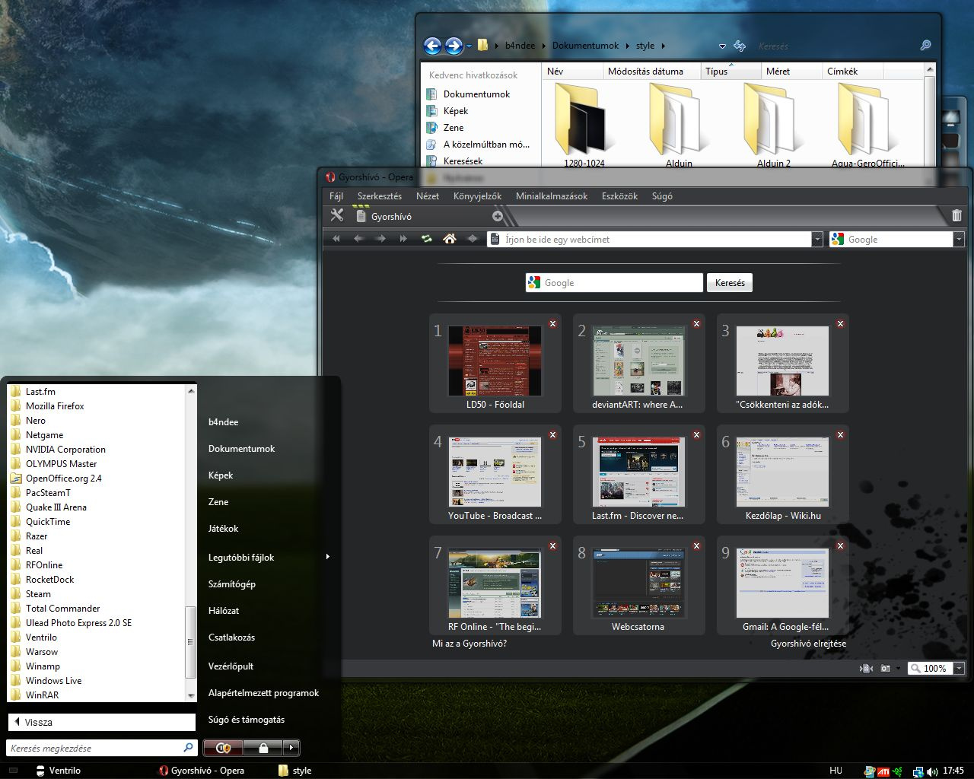Open YouTube speed dial thumbnail
Screen dimensions: 974x779
[x=495, y=472]
